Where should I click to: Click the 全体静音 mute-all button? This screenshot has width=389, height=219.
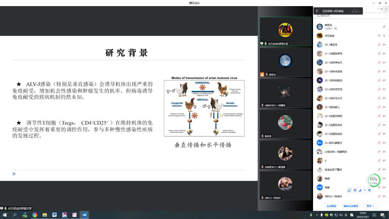pyautogui.click(x=332, y=206)
